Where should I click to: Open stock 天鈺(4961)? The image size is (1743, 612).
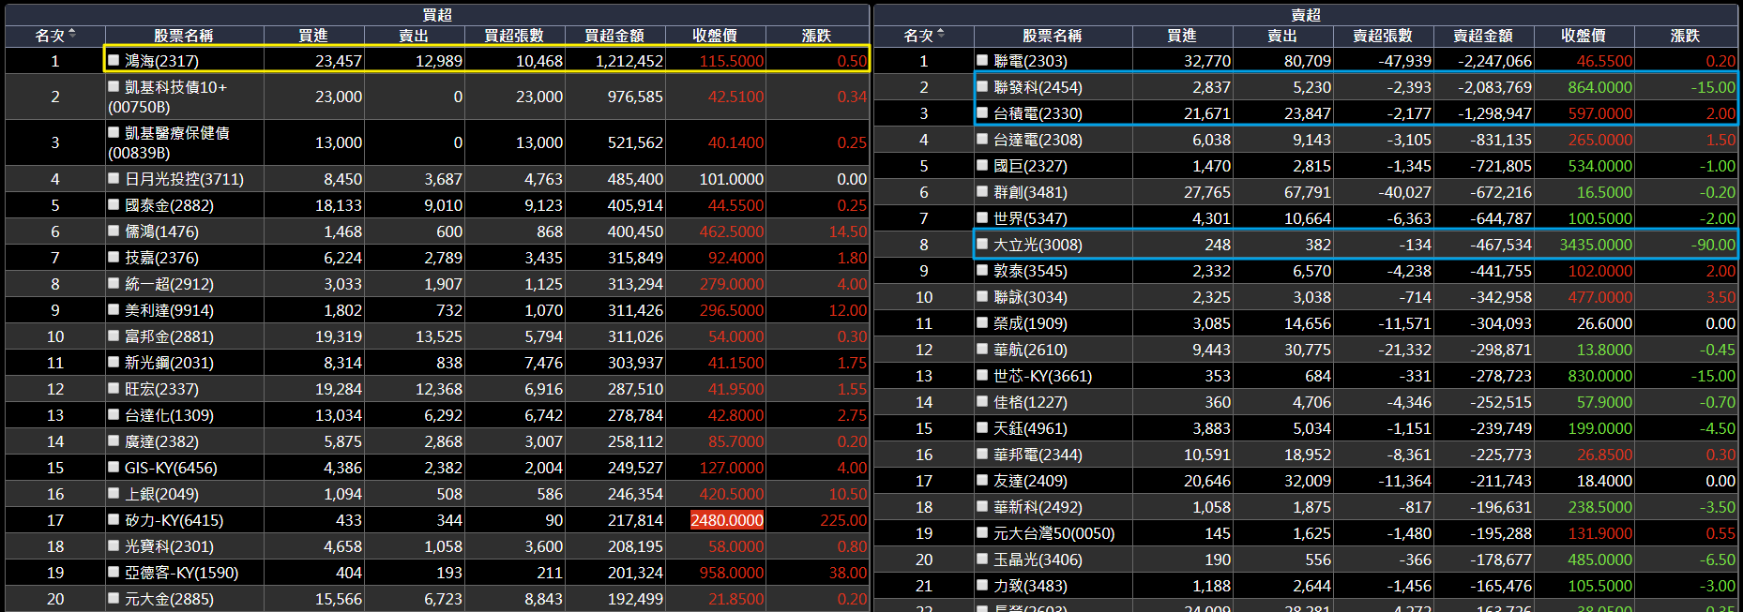1030,428
